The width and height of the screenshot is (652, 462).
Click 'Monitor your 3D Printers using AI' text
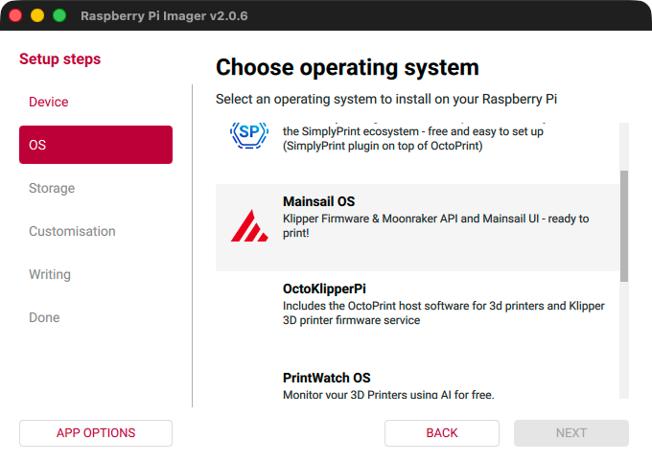(388, 394)
